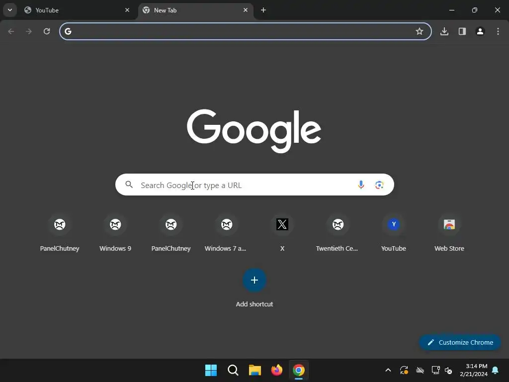Click the back navigation arrow
The image size is (509, 382).
[11, 31]
